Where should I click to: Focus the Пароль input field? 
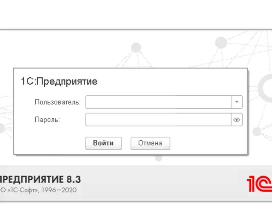[159, 120]
